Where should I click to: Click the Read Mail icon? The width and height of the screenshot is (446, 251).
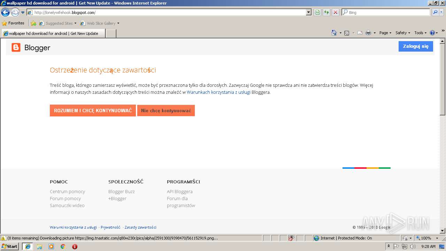tap(360, 33)
